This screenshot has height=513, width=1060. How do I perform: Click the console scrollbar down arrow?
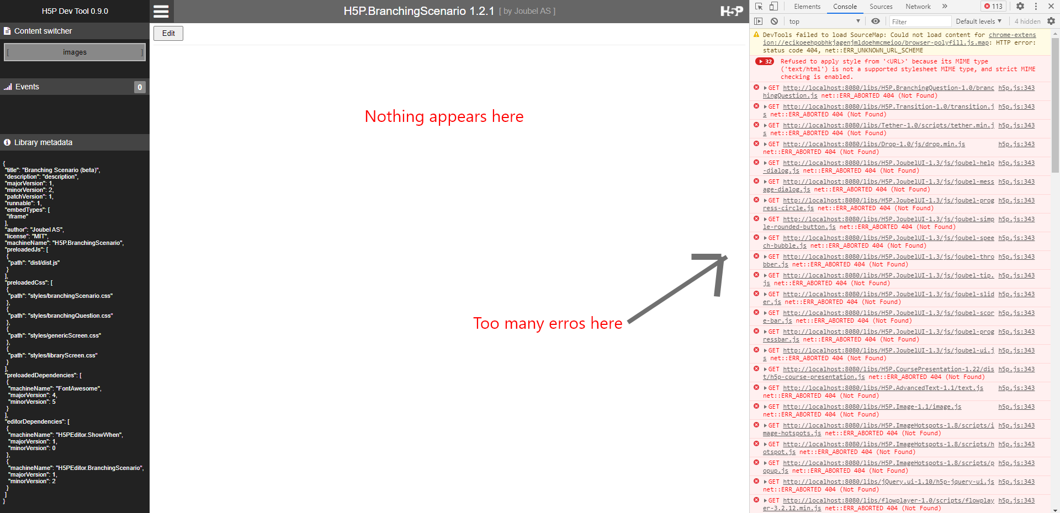(x=1056, y=510)
